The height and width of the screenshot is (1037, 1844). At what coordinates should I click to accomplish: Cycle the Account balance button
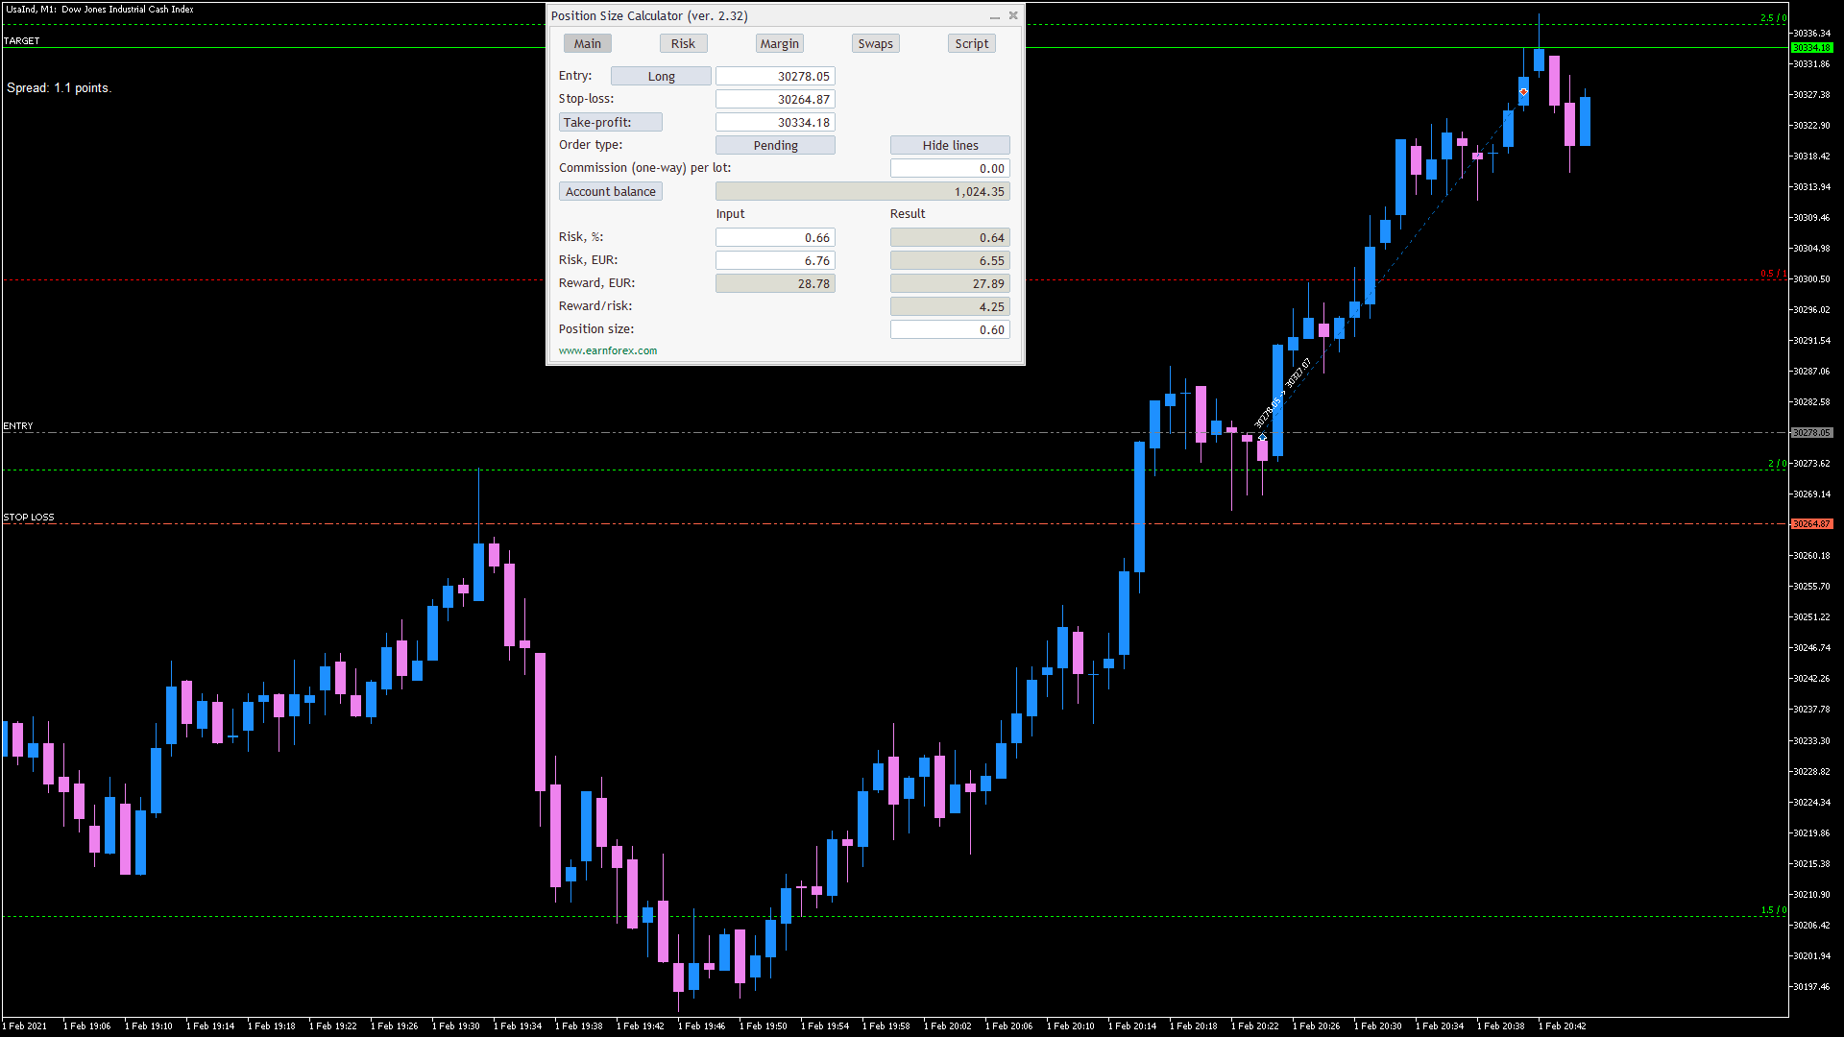pyautogui.click(x=611, y=191)
